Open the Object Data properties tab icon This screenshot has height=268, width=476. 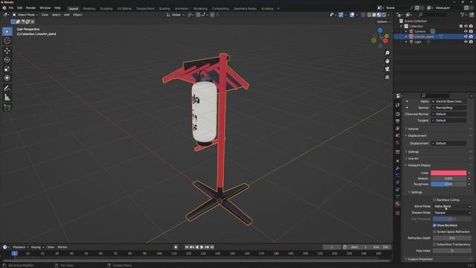pos(398,197)
